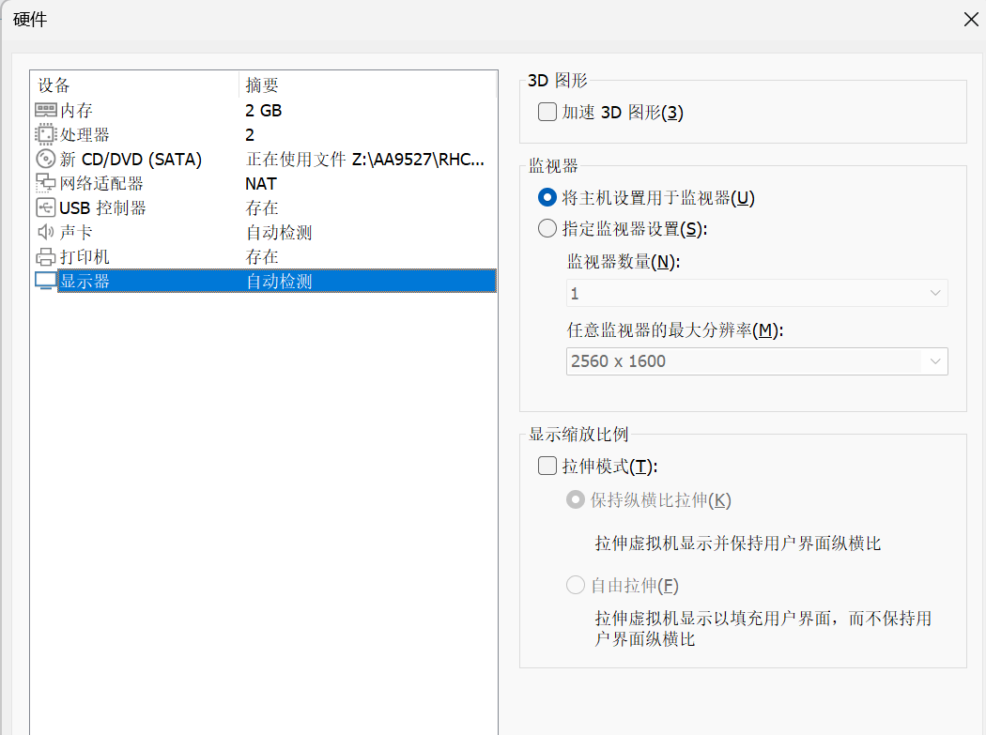
Task: Open the 监视器数量 dropdown
Action: pos(757,293)
